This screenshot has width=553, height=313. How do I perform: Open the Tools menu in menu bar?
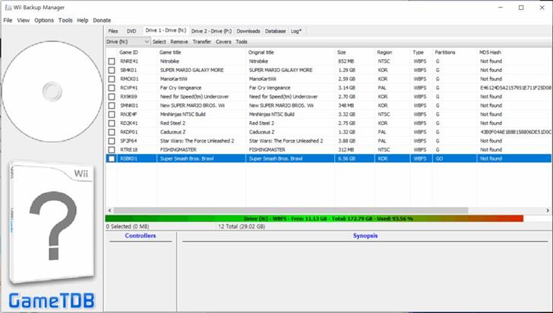65,20
